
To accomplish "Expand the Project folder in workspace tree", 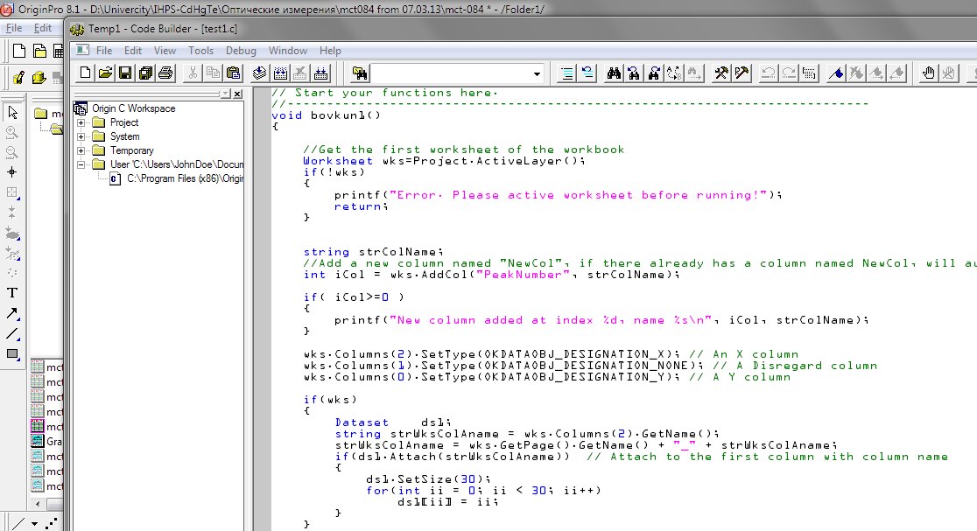I will coord(81,122).
